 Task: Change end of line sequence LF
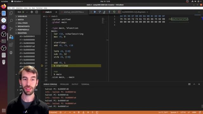189,112
